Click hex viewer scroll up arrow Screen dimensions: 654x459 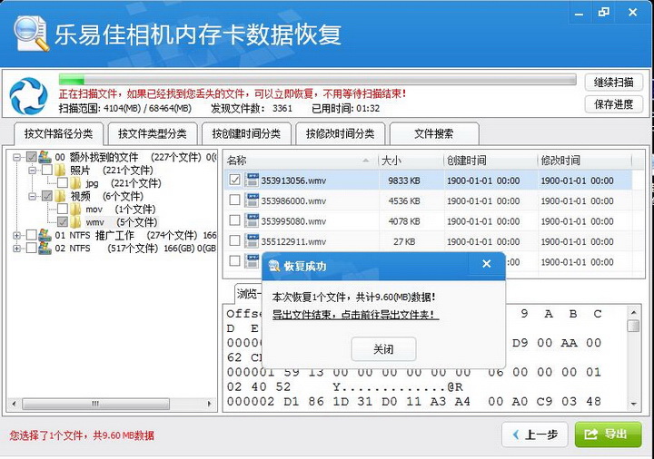(x=634, y=312)
